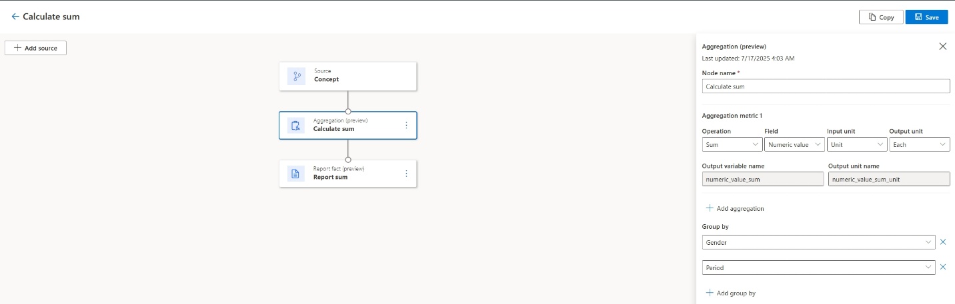955x304 pixels.
Task: Click the Aggregation metric 1 heading
Action: click(732, 116)
